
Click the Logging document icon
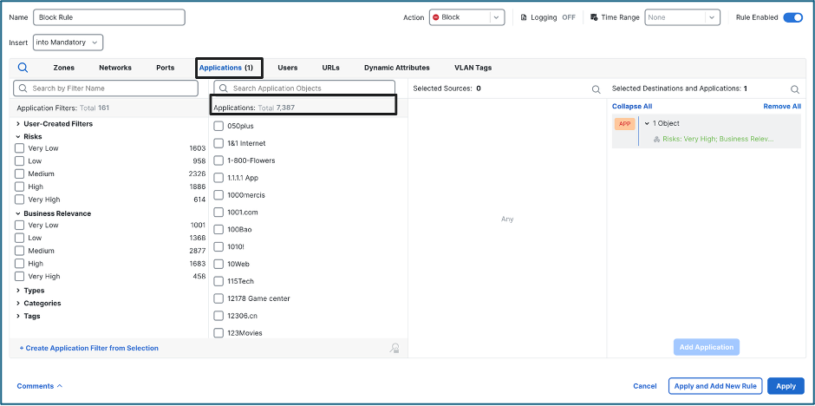tap(524, 17)
